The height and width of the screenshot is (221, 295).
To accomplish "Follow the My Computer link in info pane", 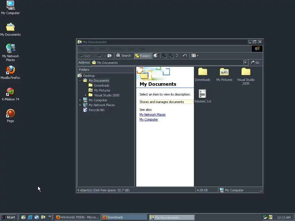I will [x=149, y=119].
